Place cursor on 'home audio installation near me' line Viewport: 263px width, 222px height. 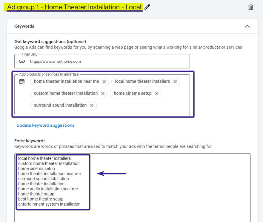click(x=48, y=189)
